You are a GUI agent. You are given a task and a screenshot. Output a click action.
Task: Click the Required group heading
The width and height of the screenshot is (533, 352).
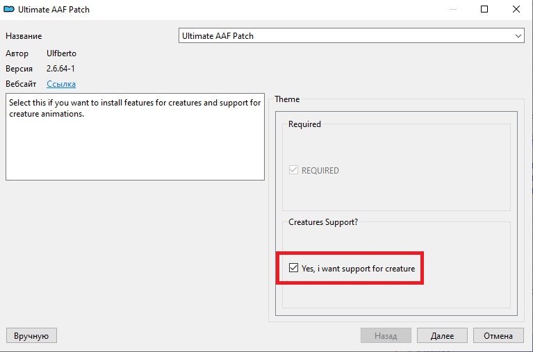coord(304,124)
